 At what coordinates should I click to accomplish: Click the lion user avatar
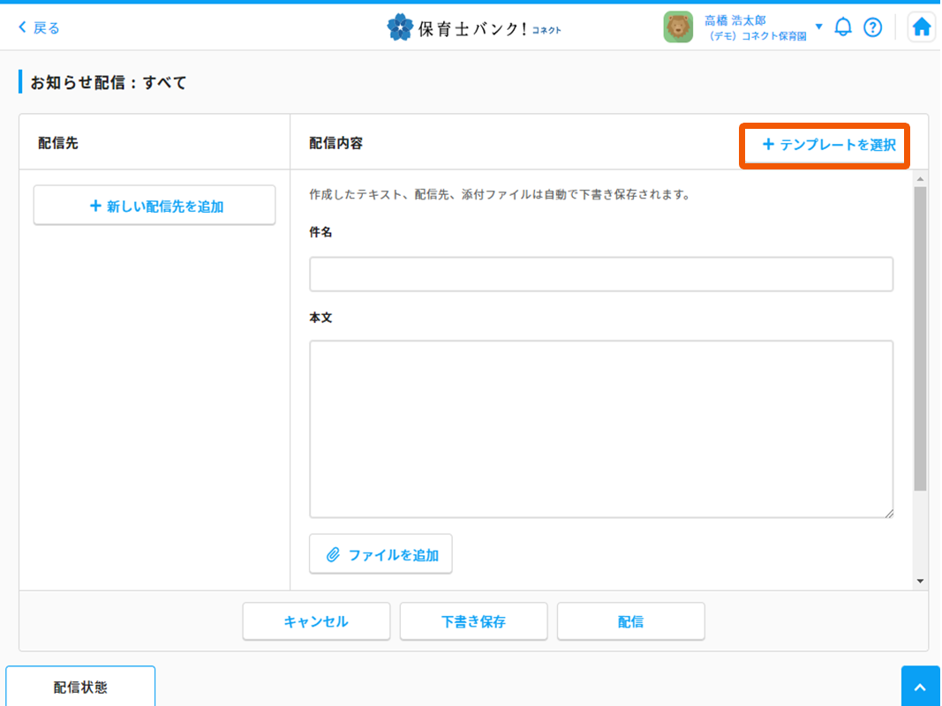tap(678, 27)
